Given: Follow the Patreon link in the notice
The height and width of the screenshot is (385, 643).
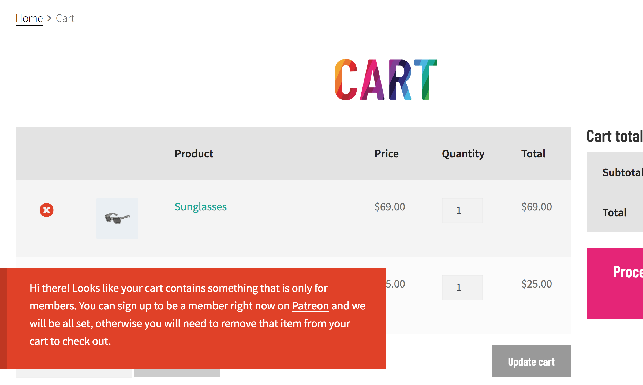Looking at the screenshot, I should (310, 306).
